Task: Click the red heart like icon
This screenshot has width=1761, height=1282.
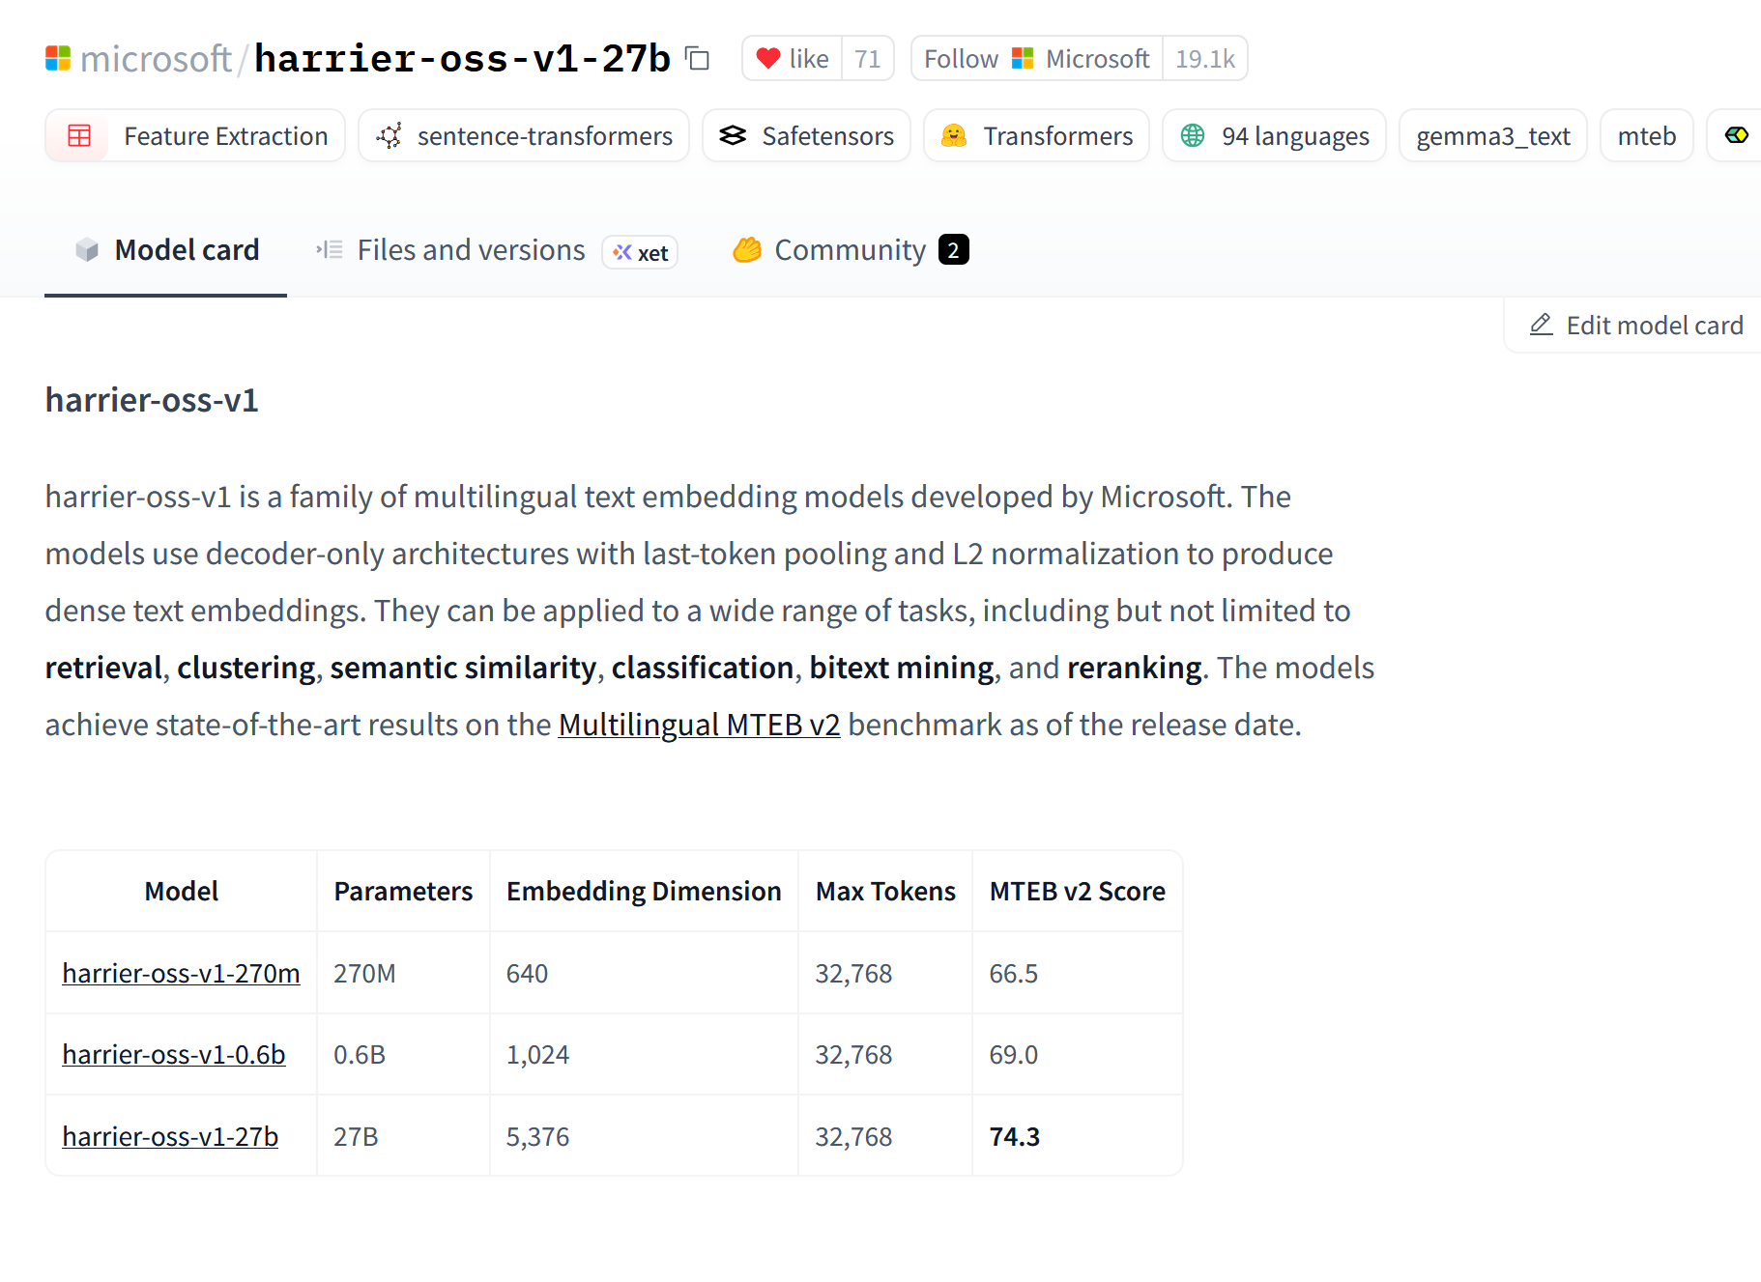Action: [768, 59]
